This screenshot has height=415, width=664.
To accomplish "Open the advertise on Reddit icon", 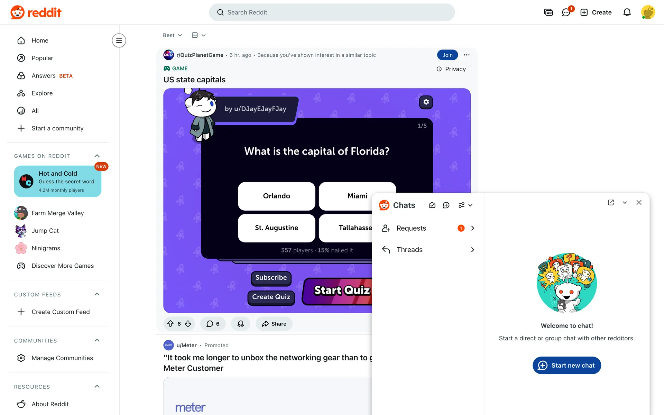I will (x=548, y=12).
